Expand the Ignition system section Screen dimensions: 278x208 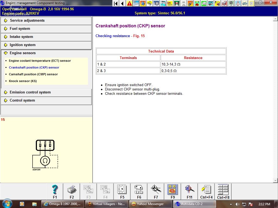[x=46, y=45]
